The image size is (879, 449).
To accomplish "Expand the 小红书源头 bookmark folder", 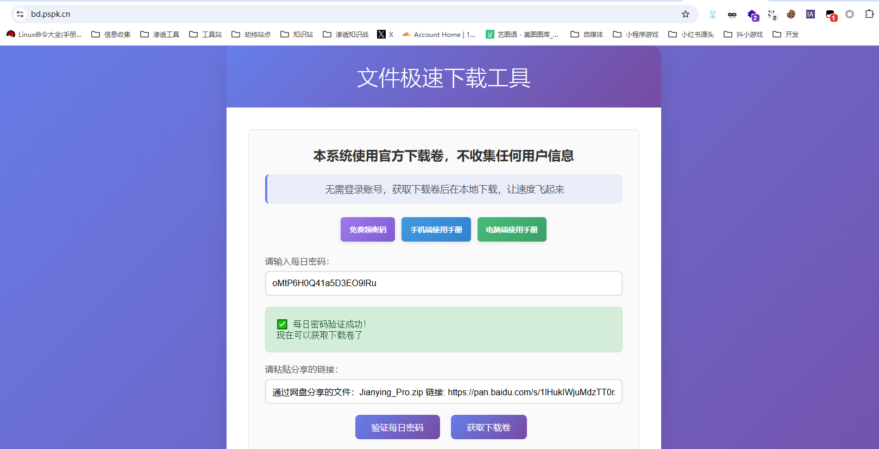I will coord(691,34).
